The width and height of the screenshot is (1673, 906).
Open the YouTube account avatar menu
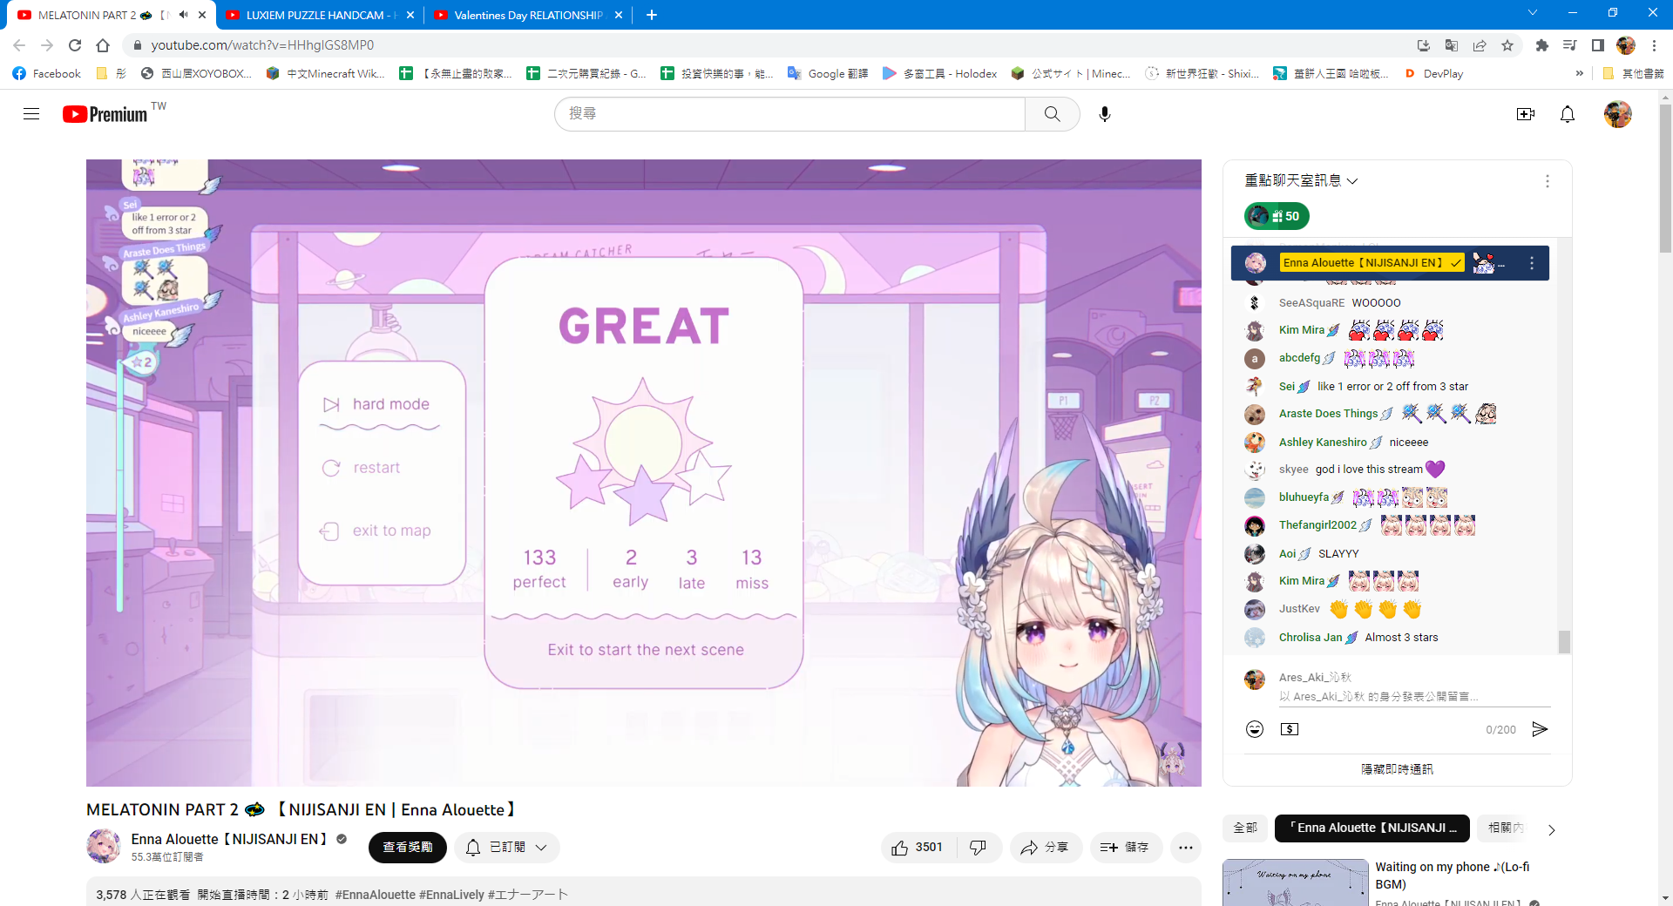pos(1618,114)
